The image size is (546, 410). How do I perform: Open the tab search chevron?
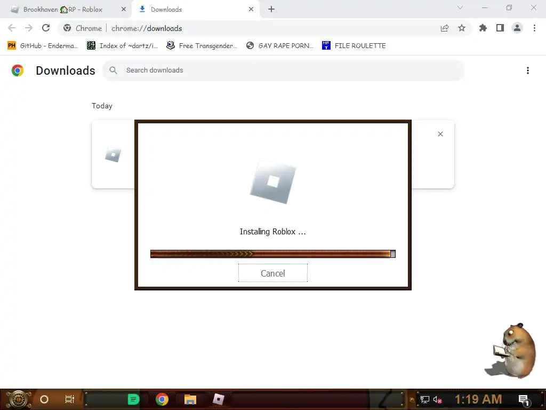460,7
